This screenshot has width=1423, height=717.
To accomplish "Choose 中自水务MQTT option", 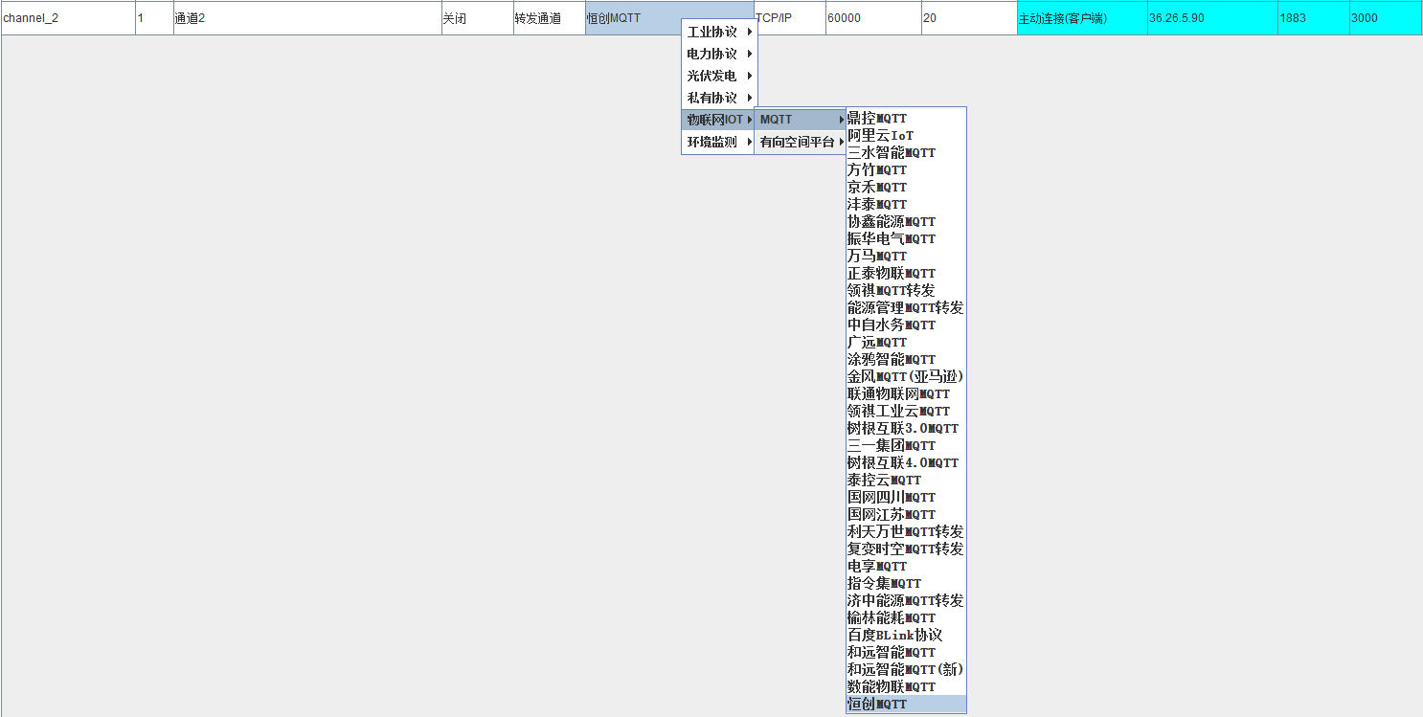I will click(906, 325).
